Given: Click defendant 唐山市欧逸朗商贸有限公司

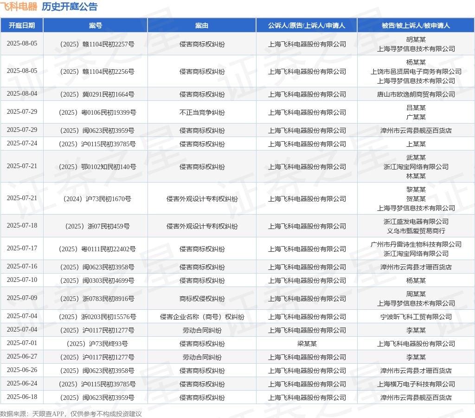Looking at the screenshot, I should click(416, 94).
